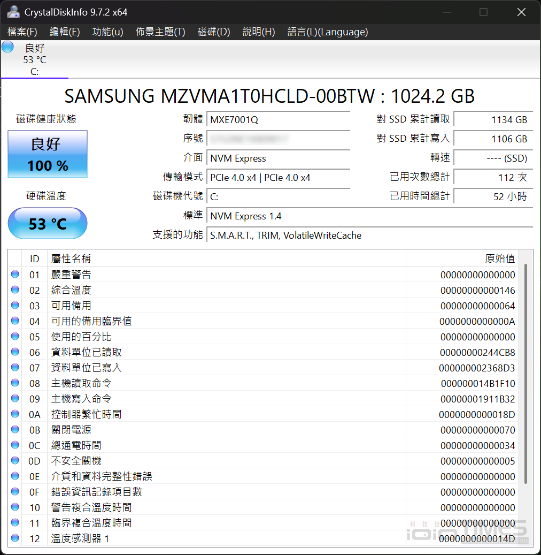Open the 佈景主題(T) menu
Screen dimensions: 541x555
click(x=160, y=32)
